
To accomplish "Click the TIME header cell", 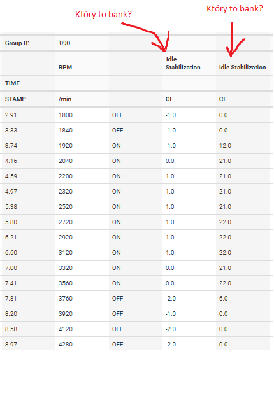I will pos(13,83).
